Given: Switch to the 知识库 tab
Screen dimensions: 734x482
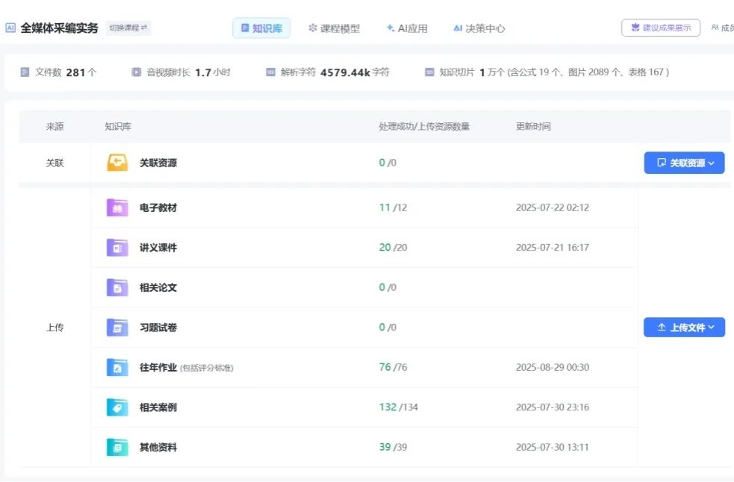Looking at the screenshot, I should 261,28.
